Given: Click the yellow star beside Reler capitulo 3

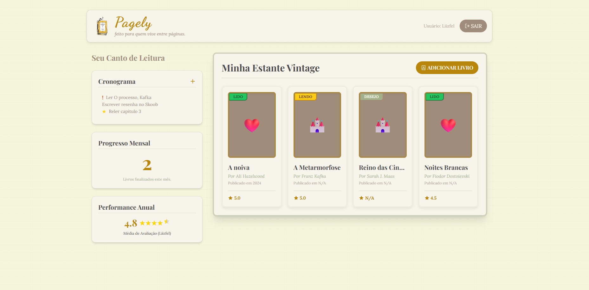Looking at the screenshot, I should coord(104,112).
